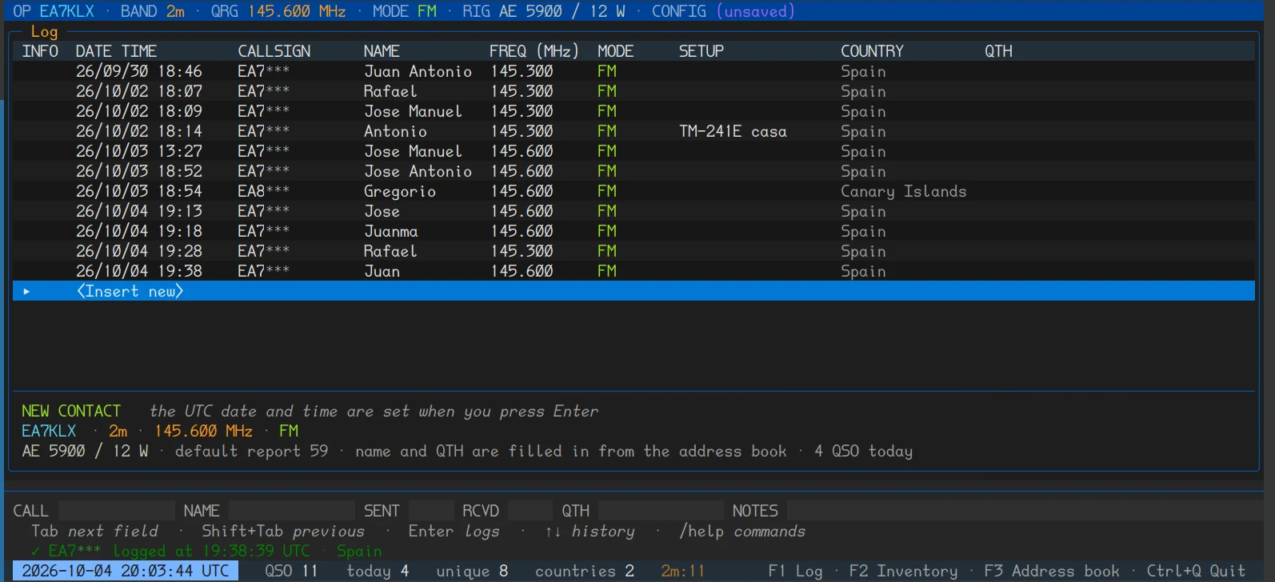Select the RCVD report field

(530, 511)
